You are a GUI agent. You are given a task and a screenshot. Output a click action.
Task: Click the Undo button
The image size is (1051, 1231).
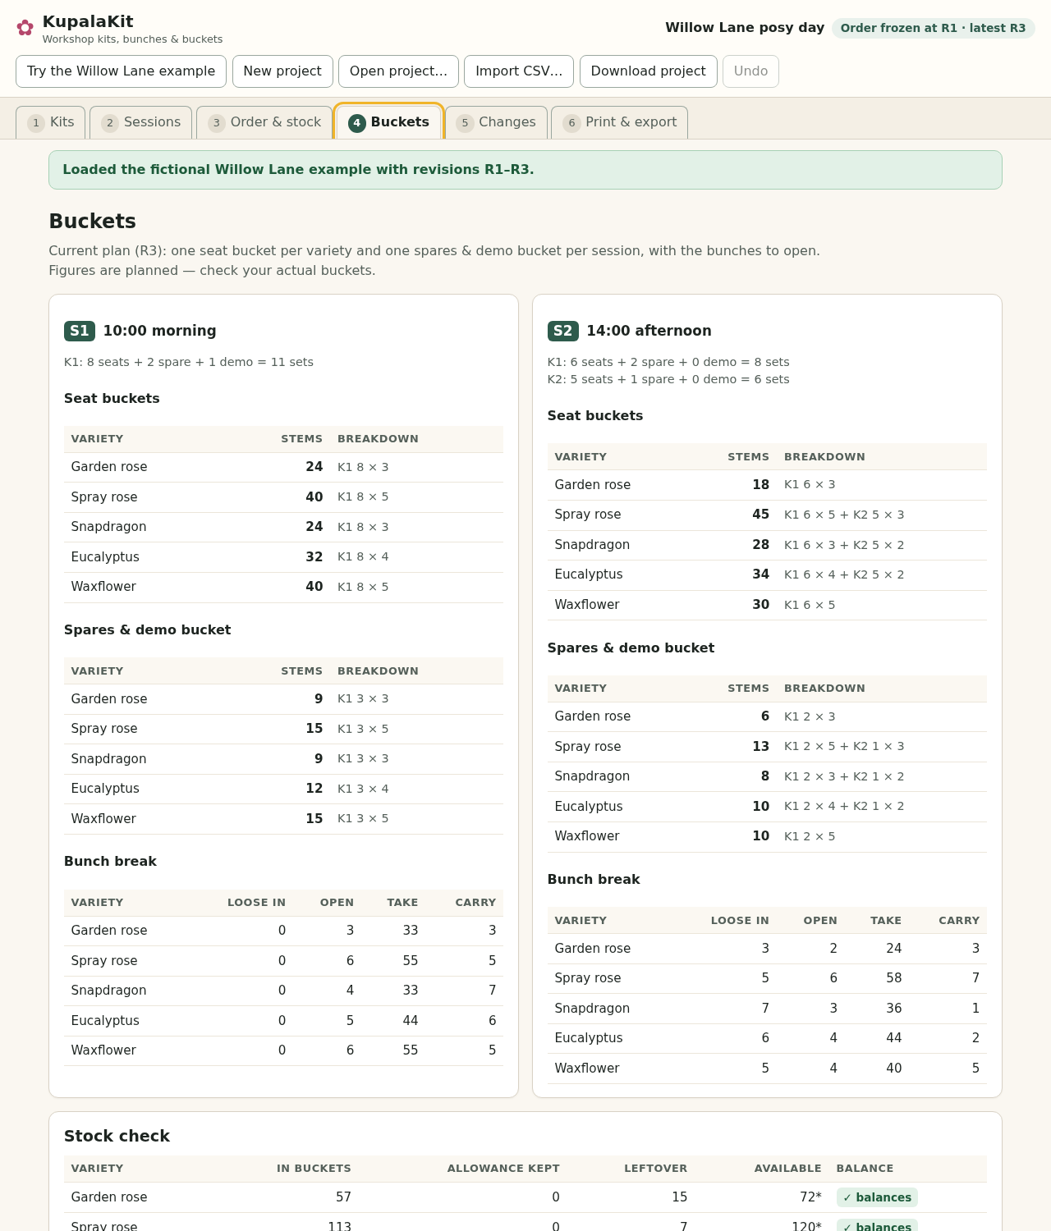tap(750, 71)
